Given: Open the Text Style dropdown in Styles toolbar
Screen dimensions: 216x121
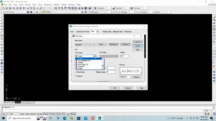Looking at the screenshot, I should [x=104, y=8].
